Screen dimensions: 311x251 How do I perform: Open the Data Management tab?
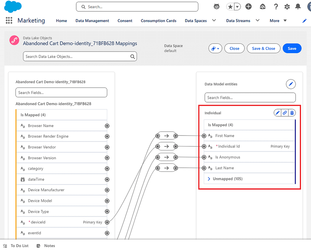(x=92, y=21)
